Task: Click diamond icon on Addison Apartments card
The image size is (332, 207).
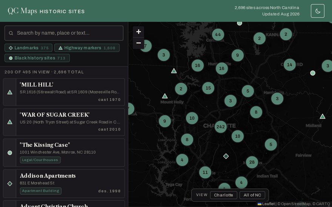Action: coord(10,184)
